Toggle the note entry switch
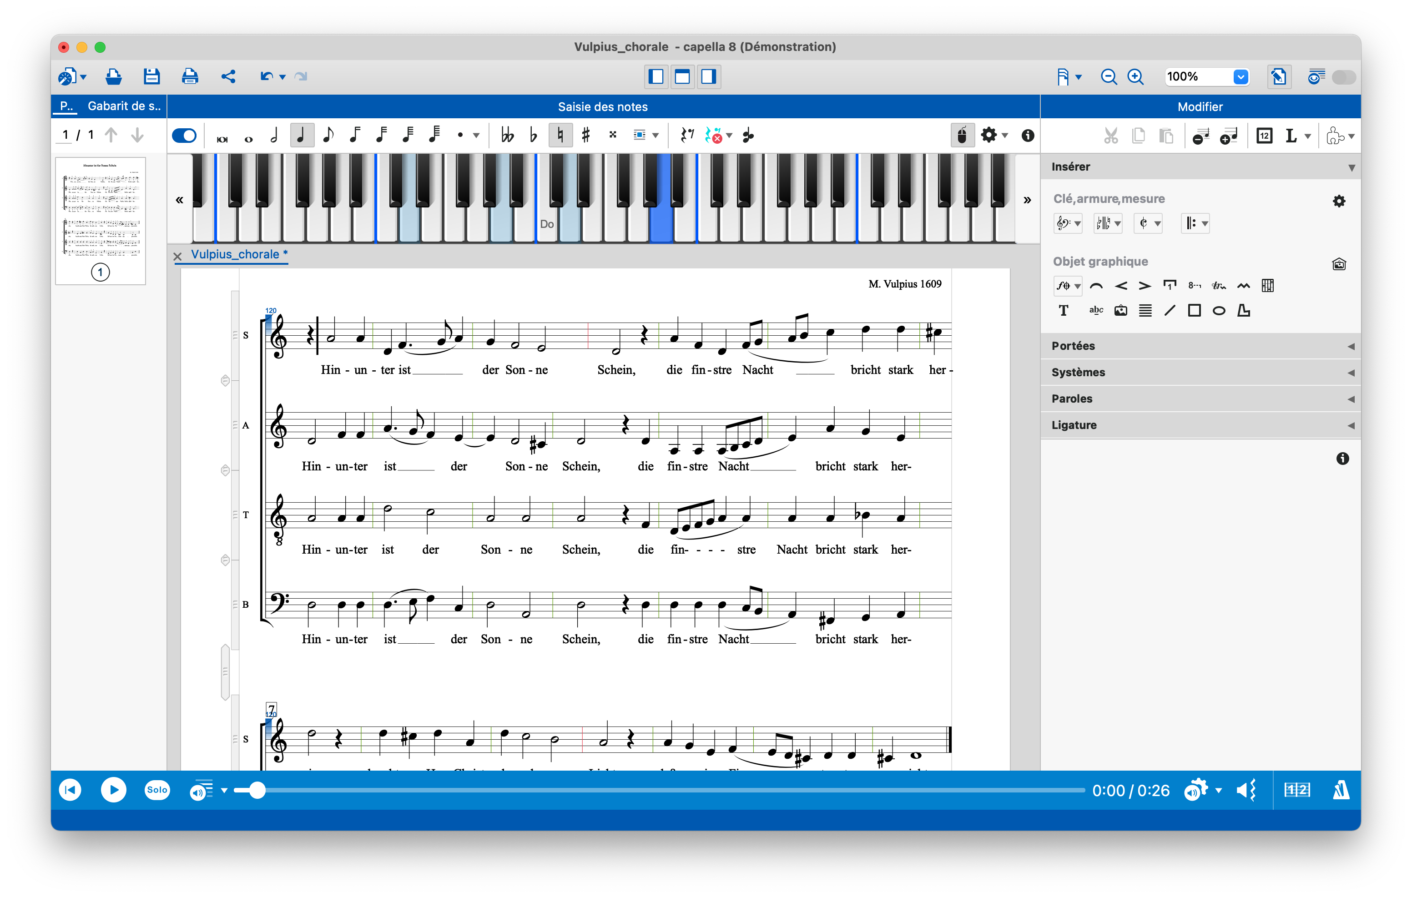This screenshot has height=898, width=1412. 185,136
